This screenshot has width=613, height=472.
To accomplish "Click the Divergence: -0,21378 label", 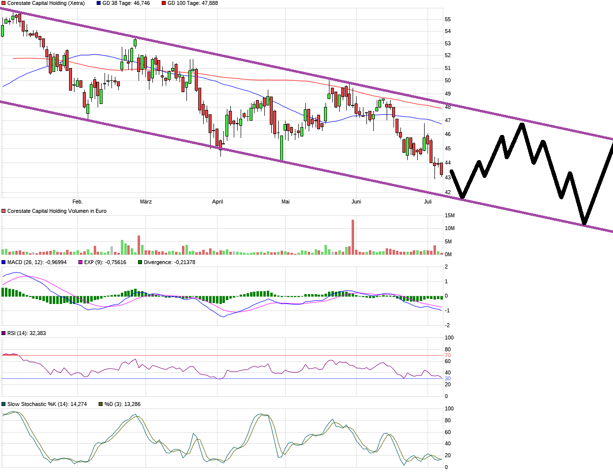I will [170, 262].
